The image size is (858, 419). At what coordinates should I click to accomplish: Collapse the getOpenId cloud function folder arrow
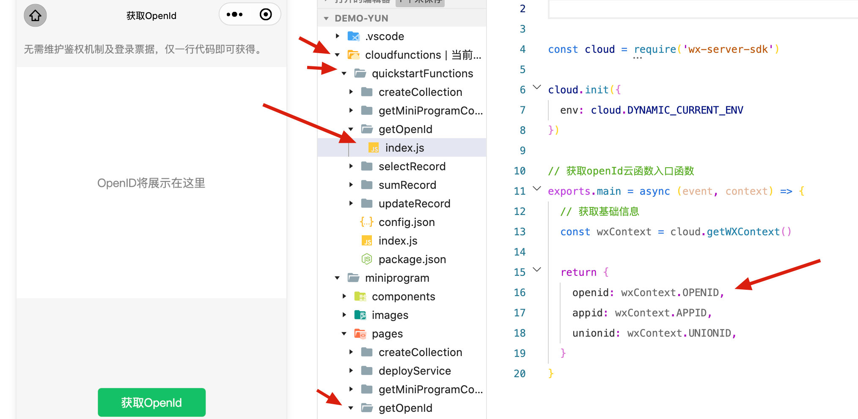pyautogui.click(x=351, y=129)
